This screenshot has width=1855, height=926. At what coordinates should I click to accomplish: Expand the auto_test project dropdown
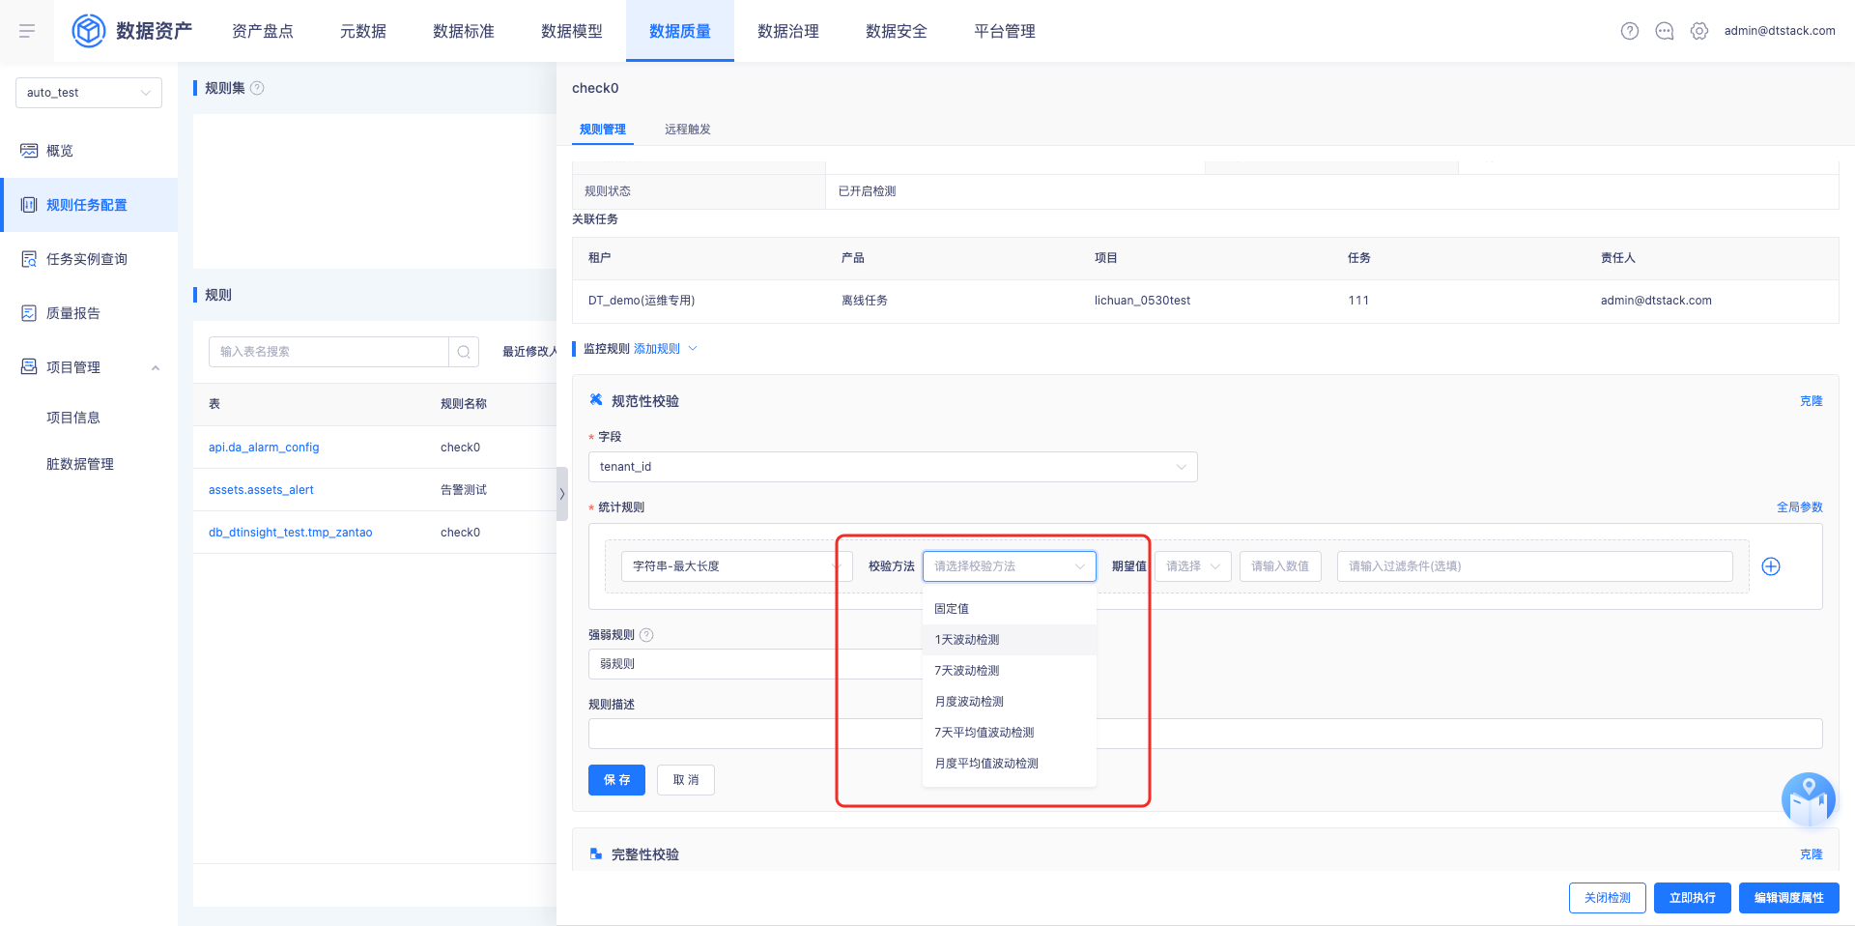[x=89, y=93]
